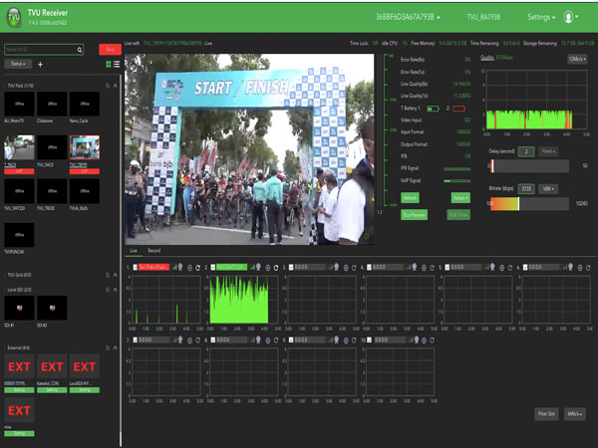Switch sources to list view
The image size is (598, 448).
click(x=117, y=65)
